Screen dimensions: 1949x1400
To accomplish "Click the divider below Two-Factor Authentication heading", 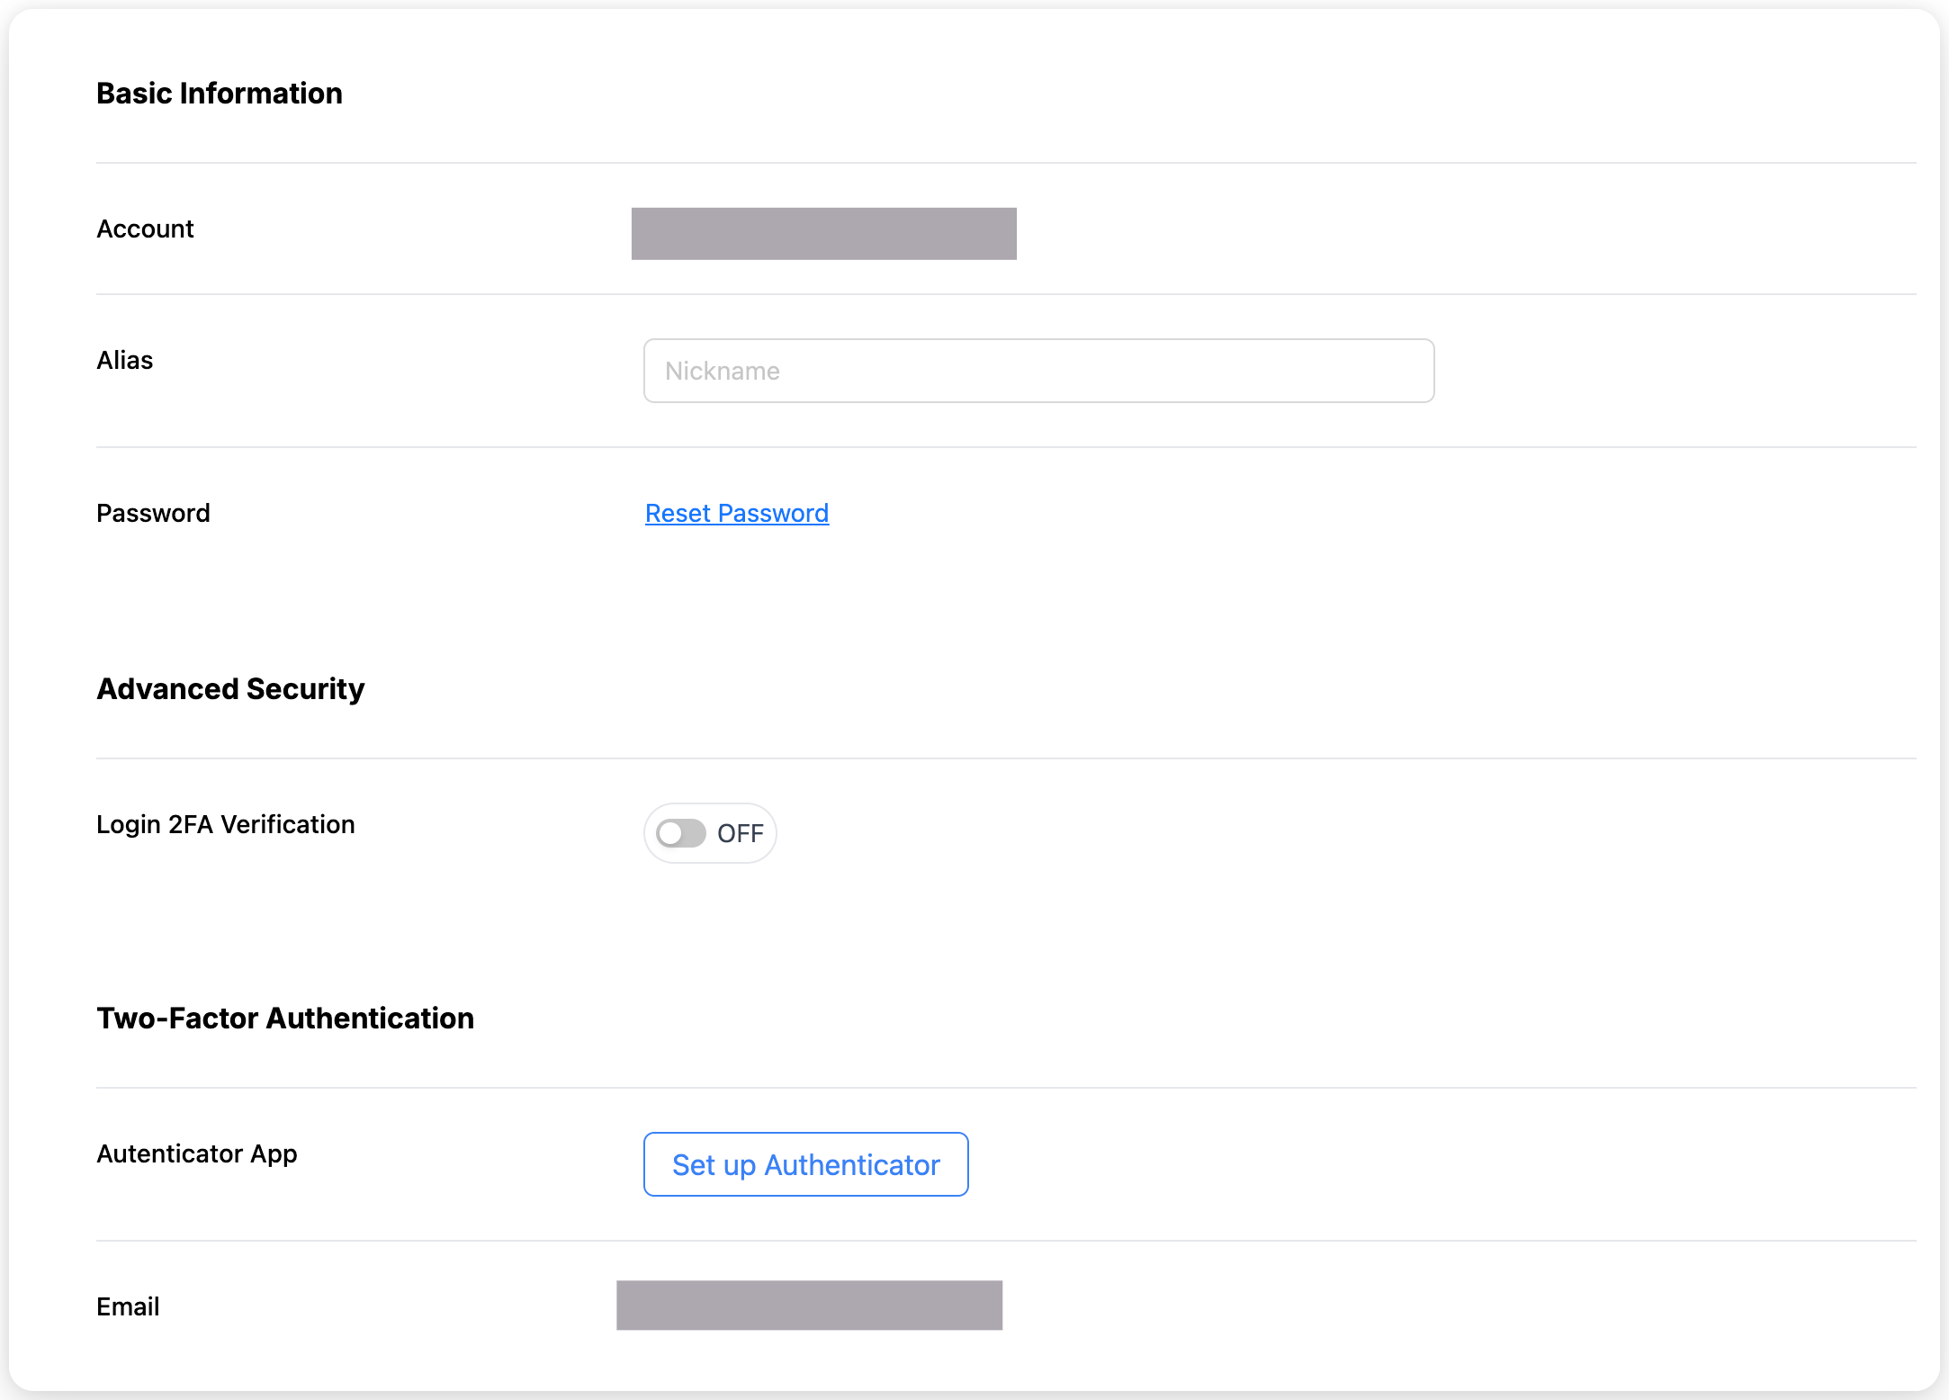I will coord(1006,1088).
